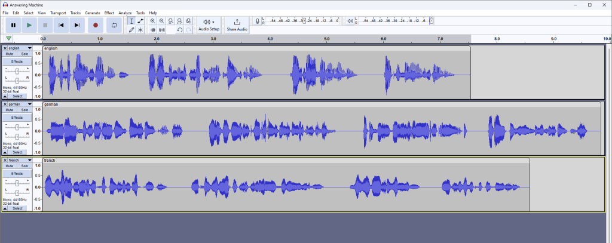Screen dimensions: 612x243
Task: Select the Envelope tool
Action: click(140, 21)
